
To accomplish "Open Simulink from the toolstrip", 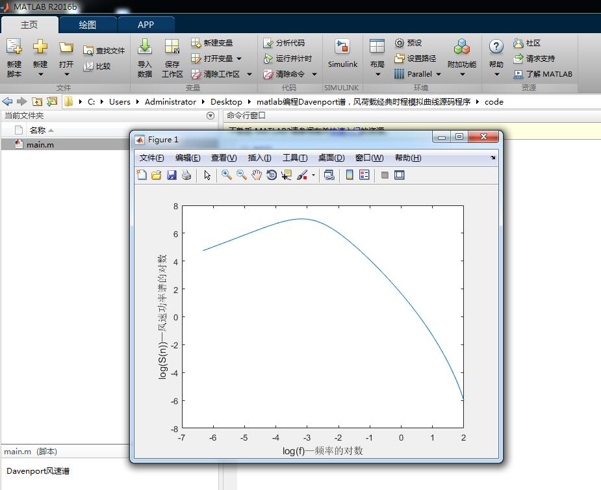I will [342, 53].
